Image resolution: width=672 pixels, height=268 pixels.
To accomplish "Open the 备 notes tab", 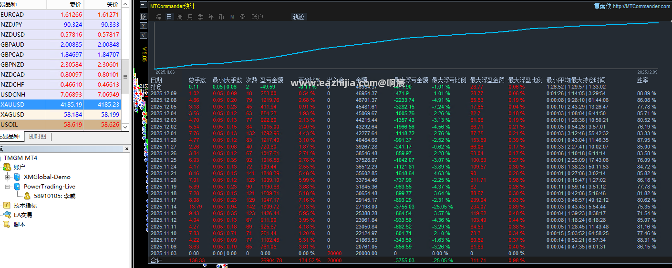I will 242,17.
